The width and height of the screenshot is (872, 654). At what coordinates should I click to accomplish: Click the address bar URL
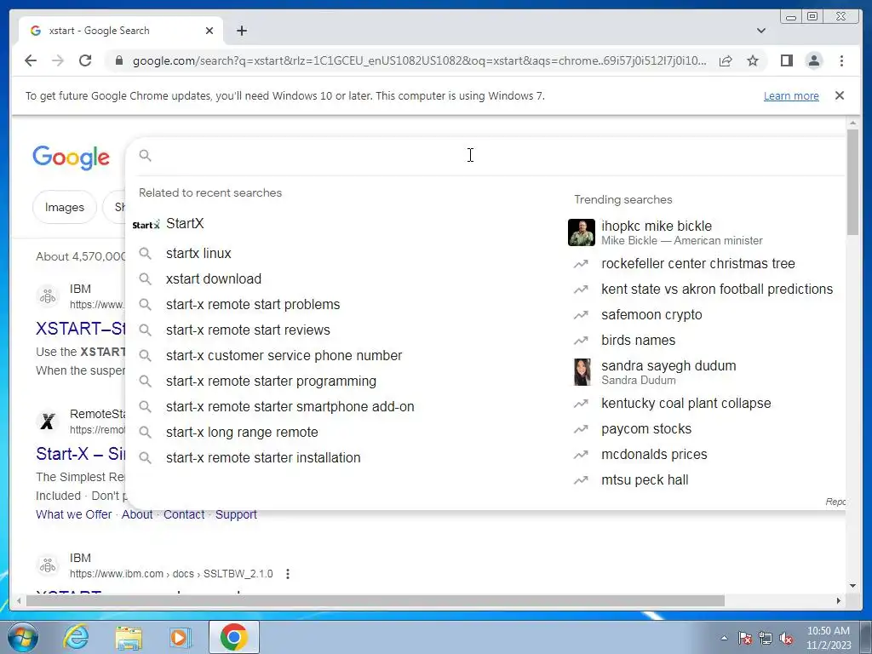point(419,60)
